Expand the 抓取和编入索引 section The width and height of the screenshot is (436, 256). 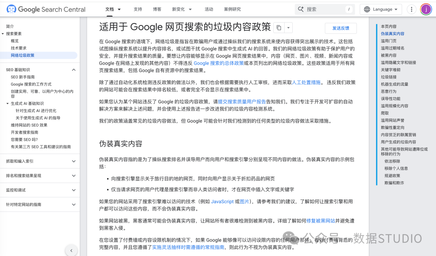[74, 161]
